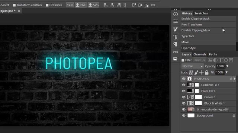Select the project.psd document tab
The width and height of the screenshot is (238, 133).
click(7, 11)
